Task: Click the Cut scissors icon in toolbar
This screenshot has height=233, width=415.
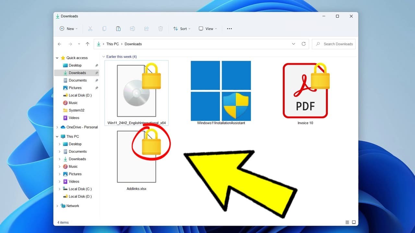Action: [x=90, y=29]
